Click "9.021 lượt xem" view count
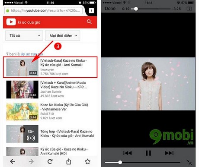199x167 pixels. [51, 118]
